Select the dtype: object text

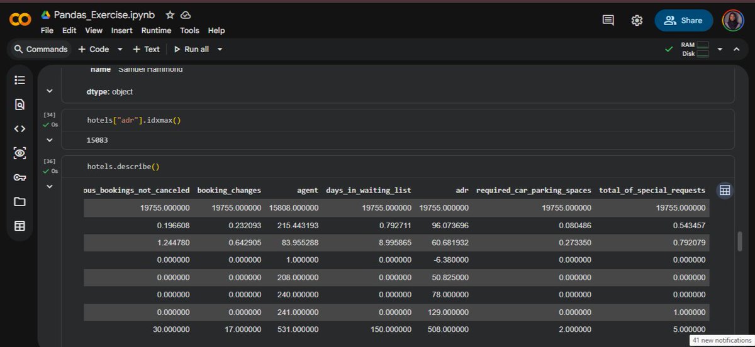pos(109,92)
